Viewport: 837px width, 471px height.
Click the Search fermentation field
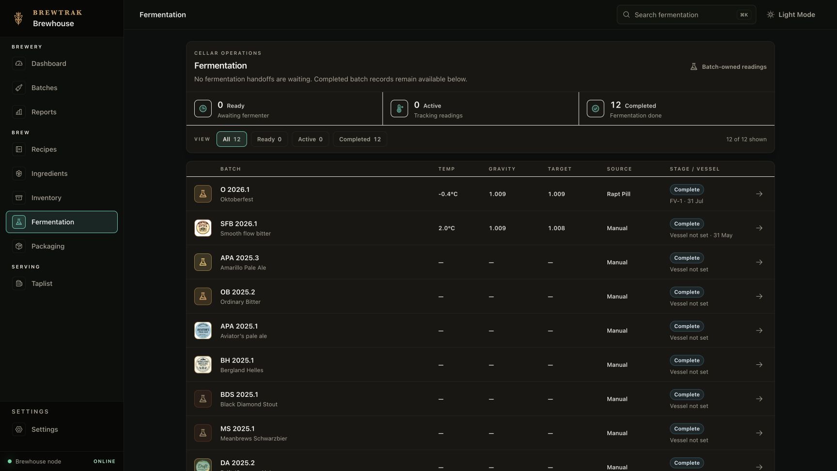tap(686, 15)
